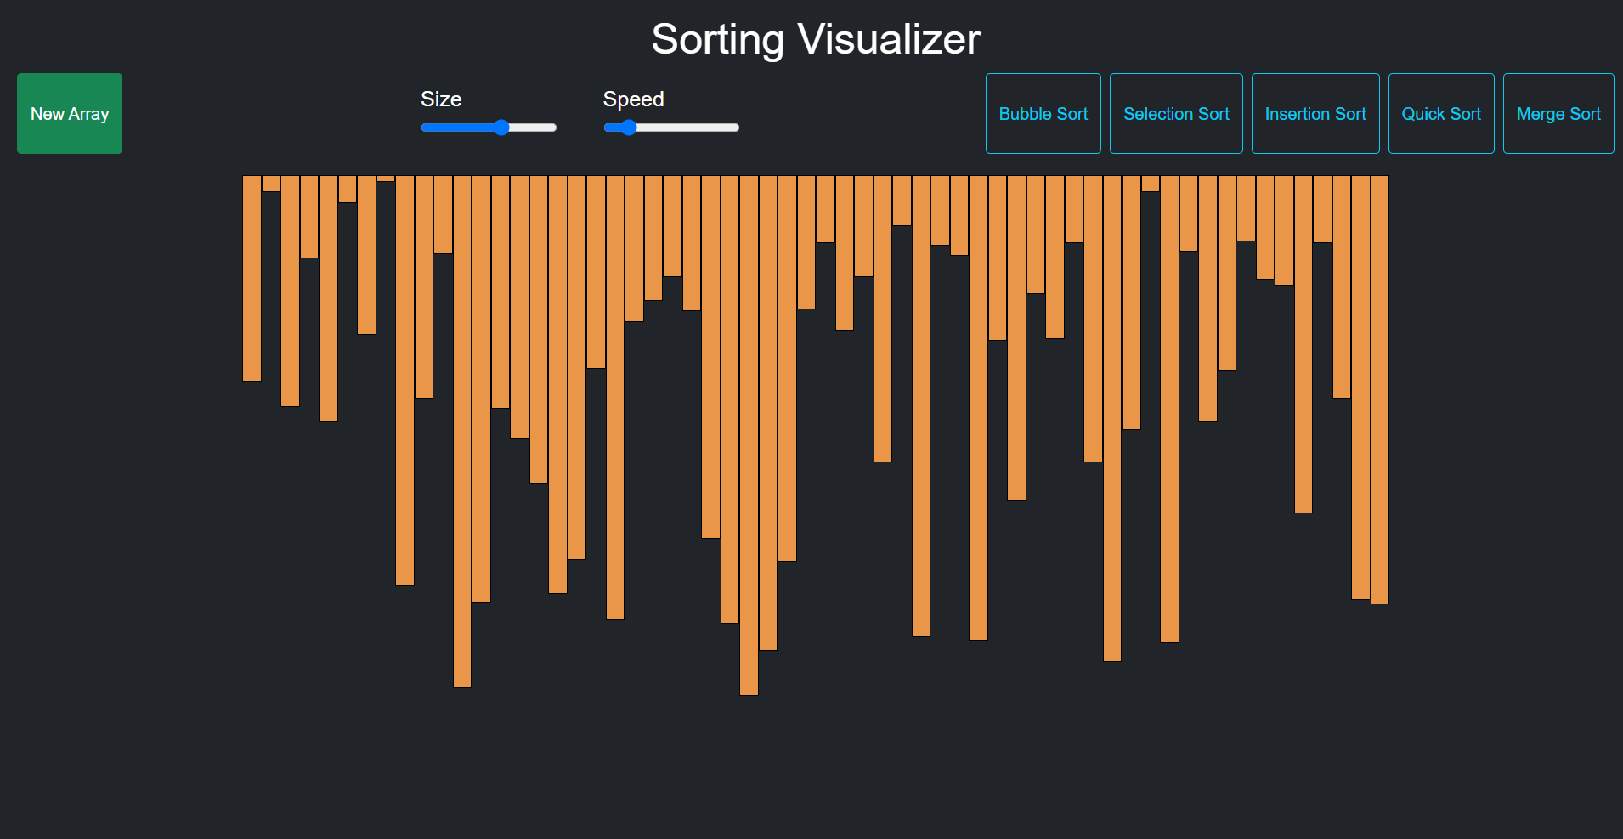
Task: Click the leftmost orange bar
Action: click(251, 272)
